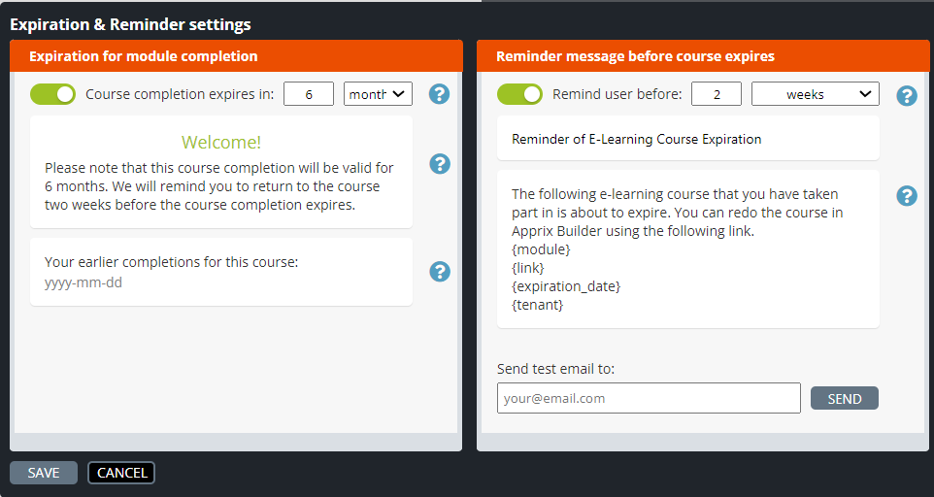Open help icon next to Remind user before
The image size is (934, 497).
[907, 95]
